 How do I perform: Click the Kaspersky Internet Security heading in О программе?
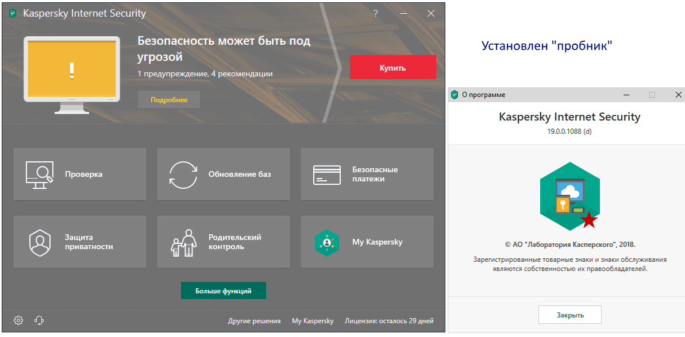[x=569, y=117]
